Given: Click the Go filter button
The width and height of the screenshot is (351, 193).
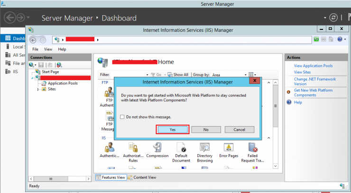Looking at the screenshot, I should [156, 74].
